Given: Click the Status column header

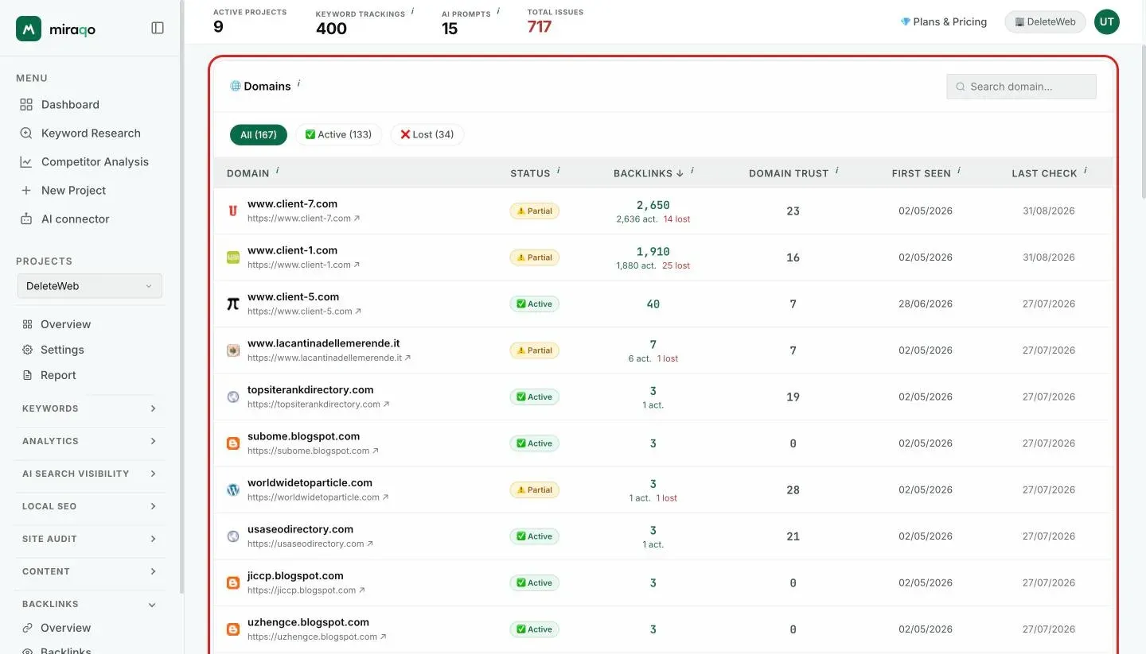Looking at the screenshot, I should pyautogui.click(x=530, y=173).
